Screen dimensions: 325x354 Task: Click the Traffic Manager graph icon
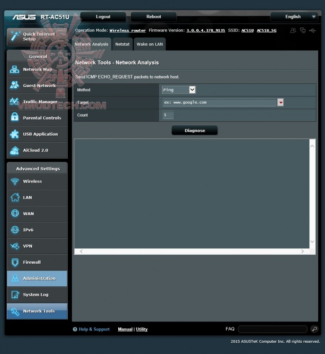(14, 101)
